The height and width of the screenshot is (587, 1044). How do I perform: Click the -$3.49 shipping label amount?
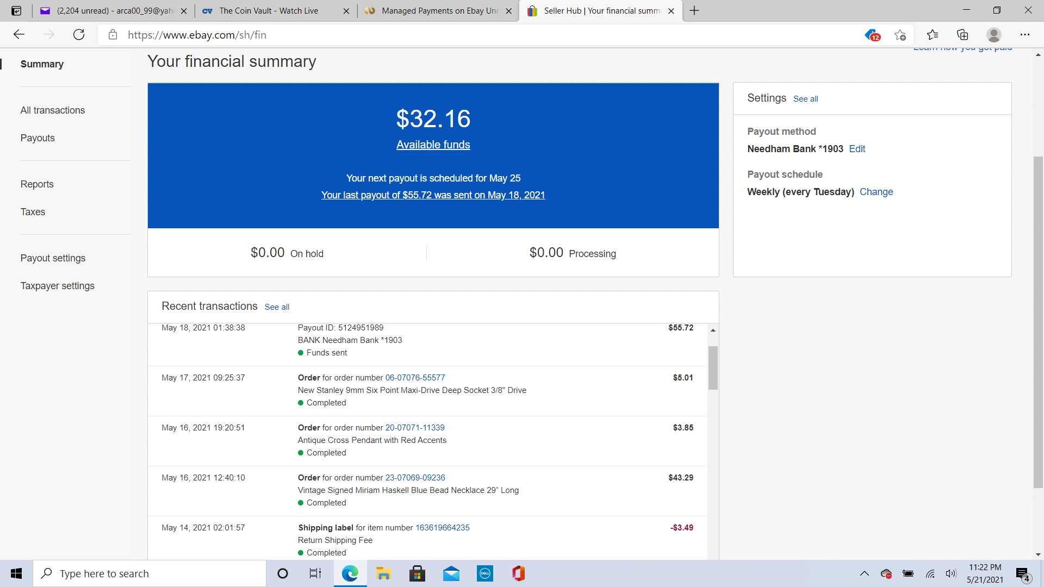681,528
